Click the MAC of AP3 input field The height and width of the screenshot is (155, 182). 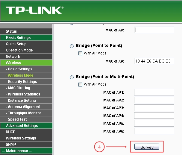[154, 108]
